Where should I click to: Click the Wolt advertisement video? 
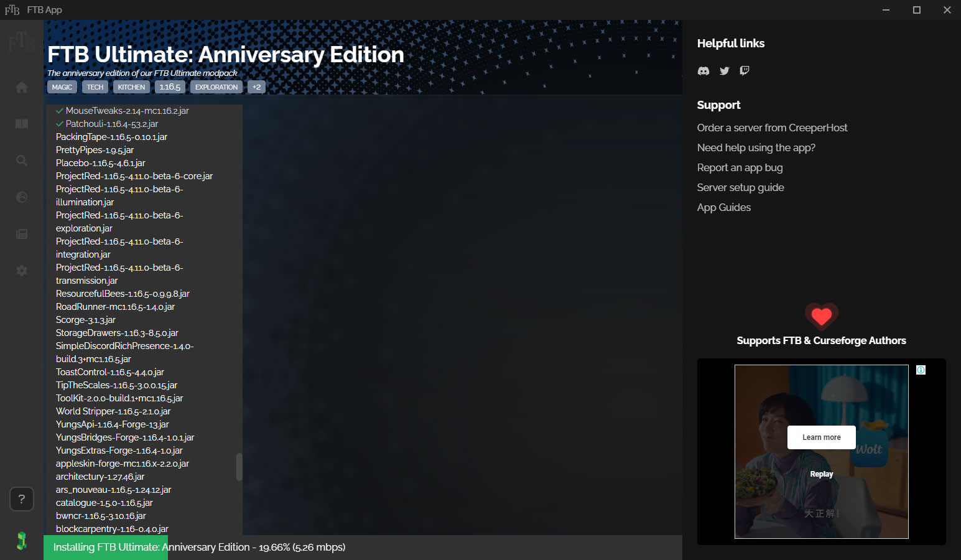822,452
